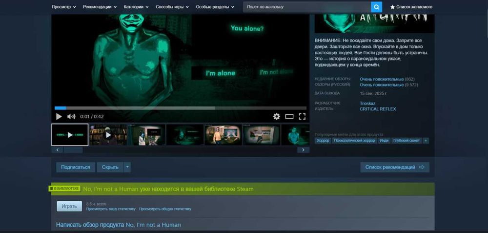
Task: Enter fullscreen video mode
Action: (302, 116)
